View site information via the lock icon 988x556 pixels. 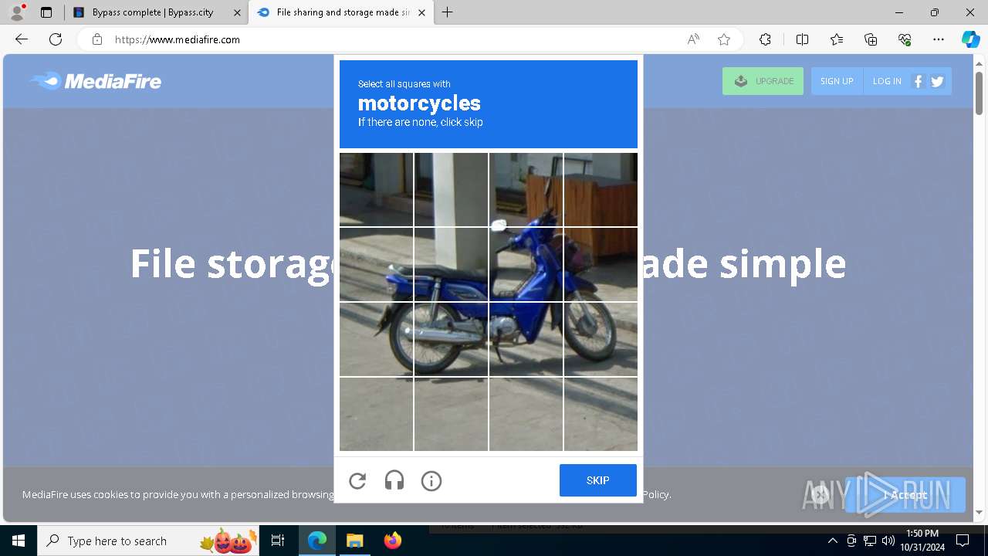(97, 39)
